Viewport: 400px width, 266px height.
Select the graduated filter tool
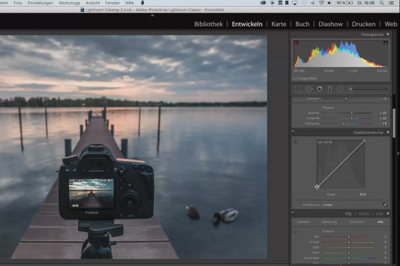click(x=330, y=89)
